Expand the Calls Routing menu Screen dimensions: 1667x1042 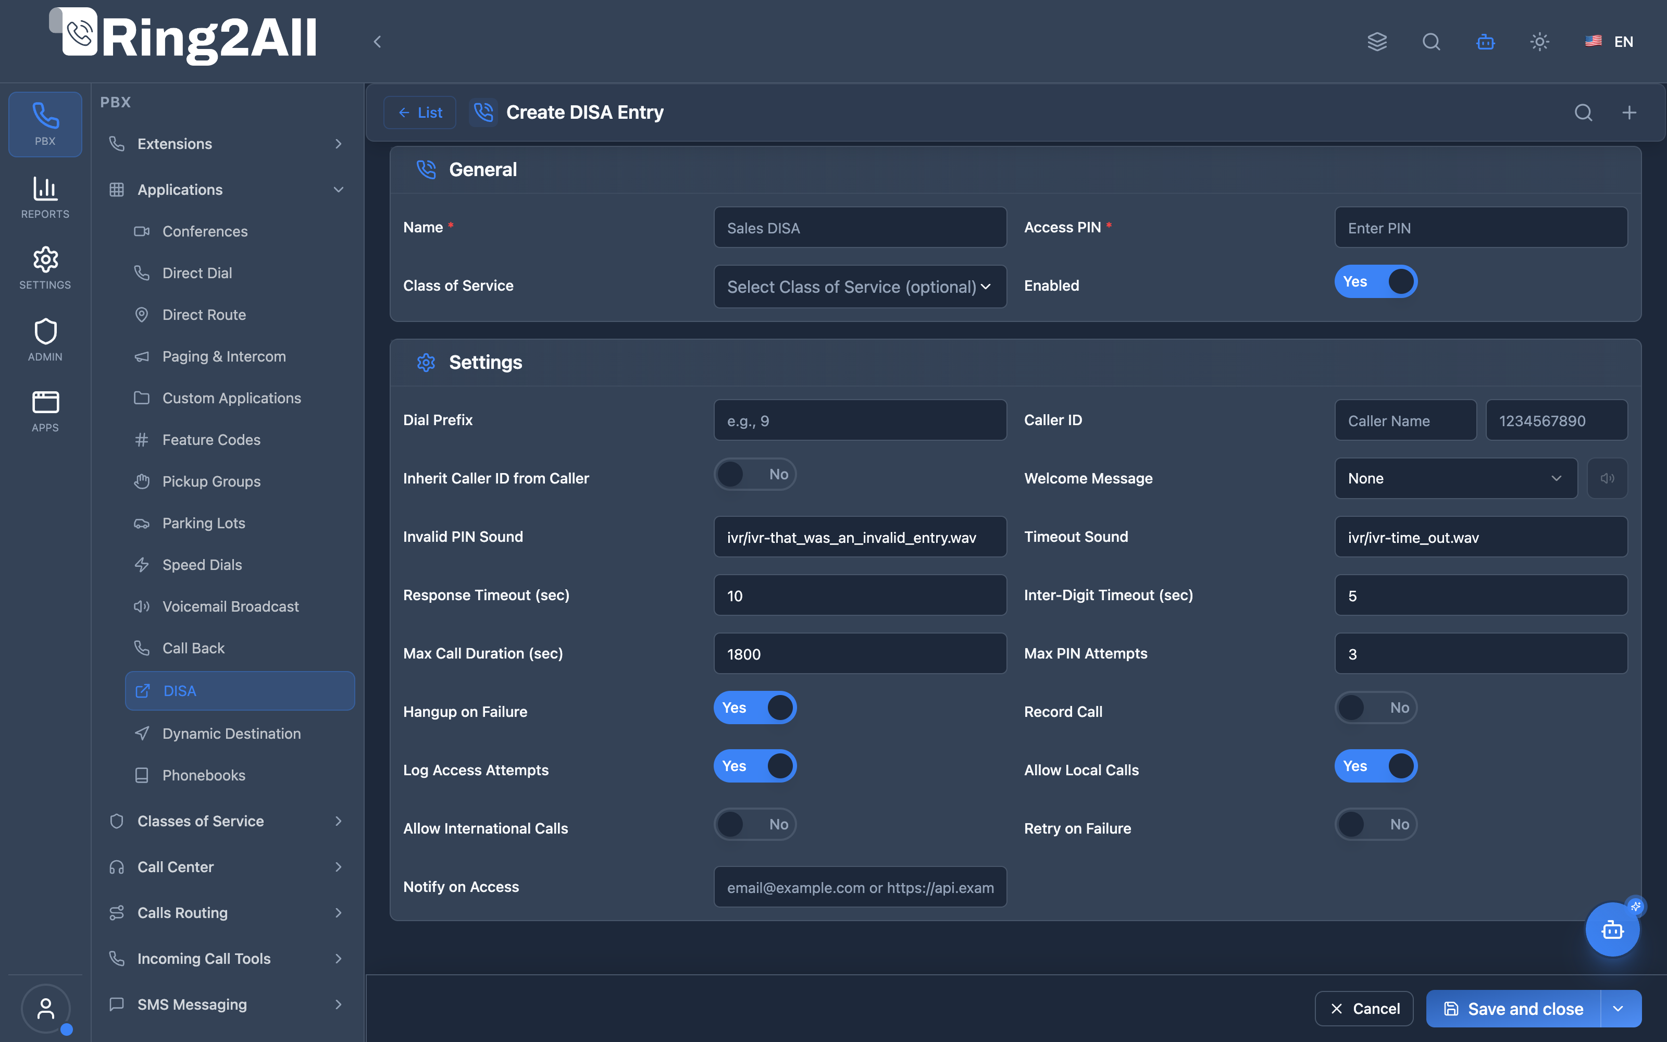(226, 913)
